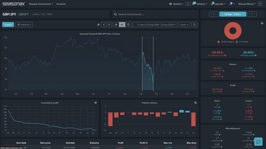Click the Search instruments field
This screenshot has width=266, height=149.
[154, 14]
